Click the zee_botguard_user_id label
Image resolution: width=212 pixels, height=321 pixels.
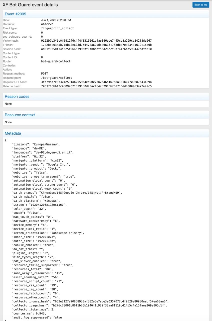pos(17,37)
